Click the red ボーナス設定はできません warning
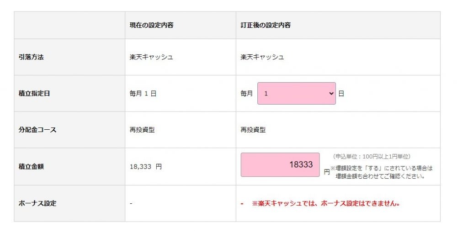Screen dimensions: 468x233 click(325, 203)
